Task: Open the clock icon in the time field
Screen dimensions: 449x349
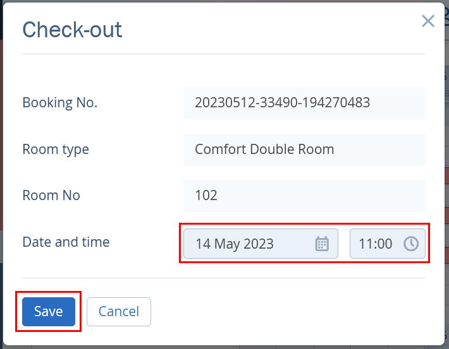Action: (x=411, y=244)
